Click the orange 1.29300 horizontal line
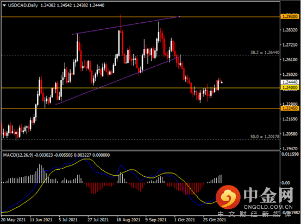The image size is (301, 224). (x=141, y=17)
